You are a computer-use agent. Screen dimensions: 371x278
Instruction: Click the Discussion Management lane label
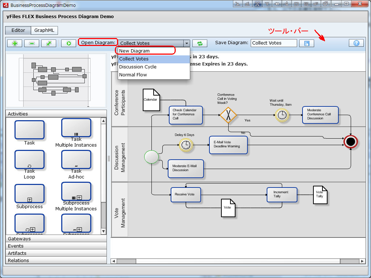(120, 157)
